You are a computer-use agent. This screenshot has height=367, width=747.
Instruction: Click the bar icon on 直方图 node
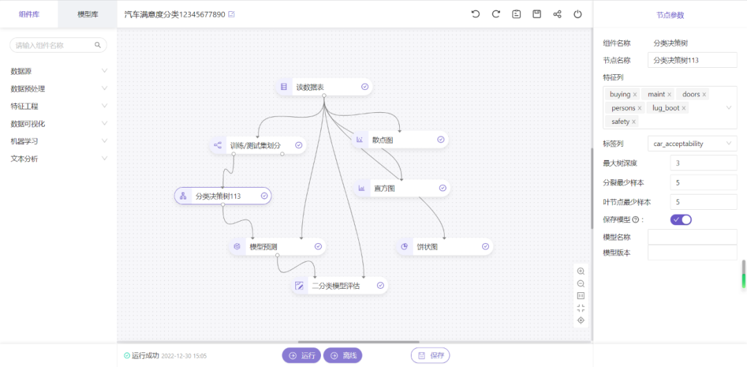[362, 188]
